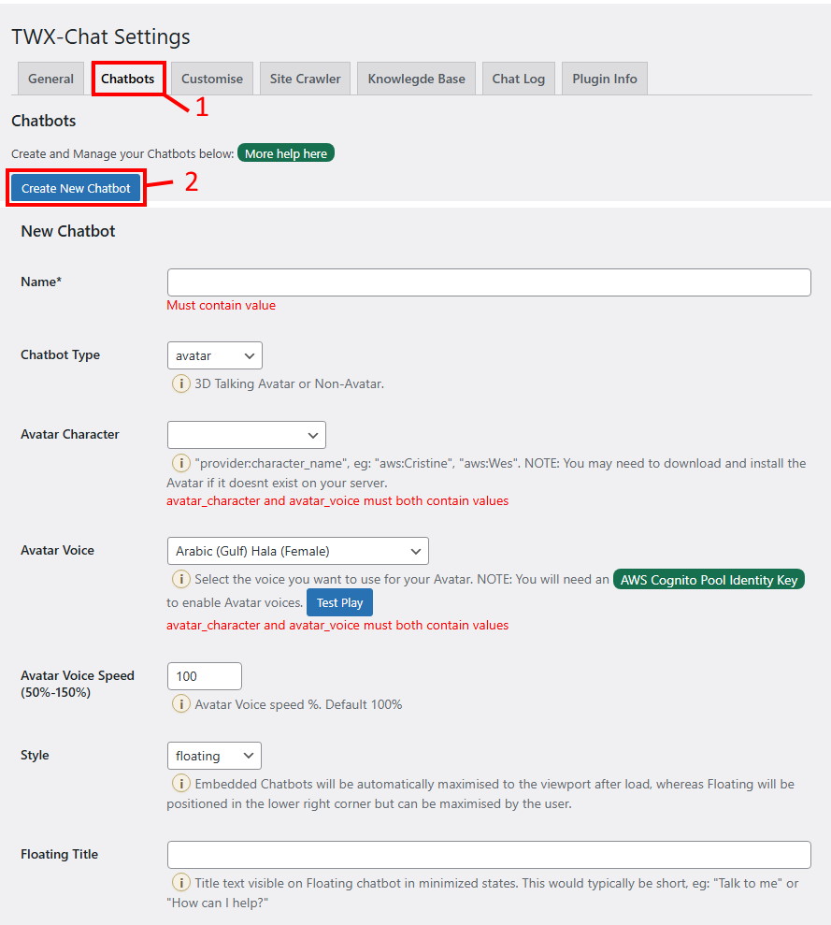Click info icon under Chatbot Type
831x925 pixels.
point(180,383)
